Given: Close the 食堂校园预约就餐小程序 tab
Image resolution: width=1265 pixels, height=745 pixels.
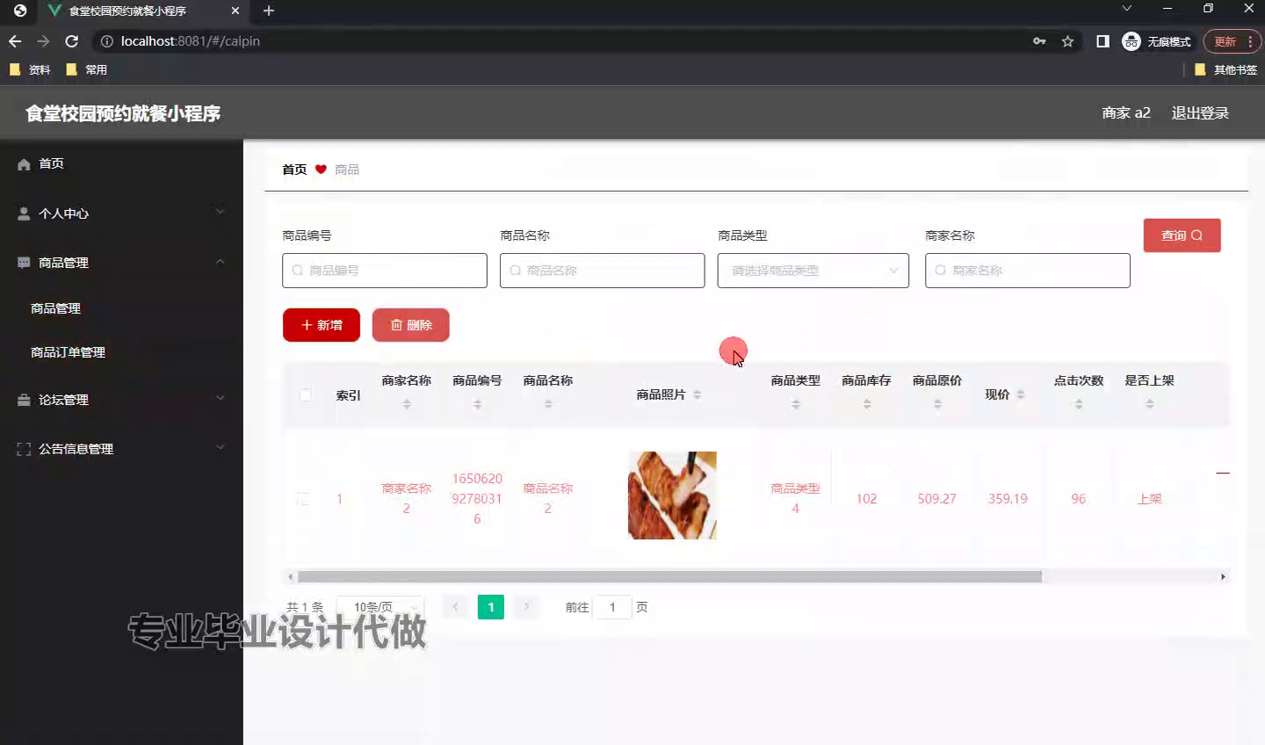Looking at the screenshot, I should (x=235, y=11).
